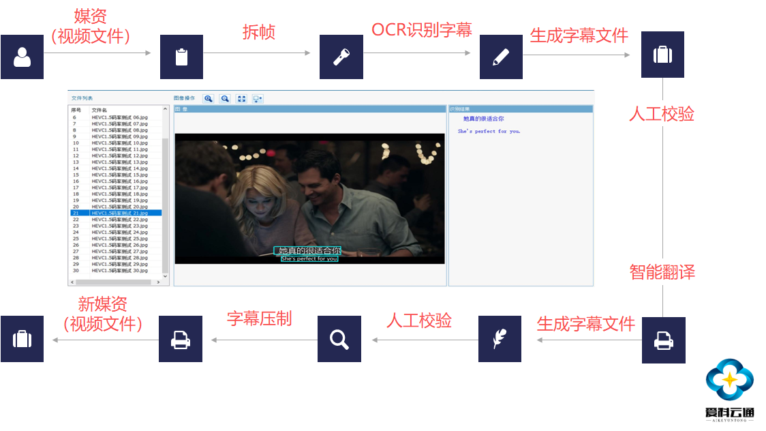Select file row 12 ending 12.jpg
The image size is (766, 431).
pyautogui.click(x=117, y=155)
